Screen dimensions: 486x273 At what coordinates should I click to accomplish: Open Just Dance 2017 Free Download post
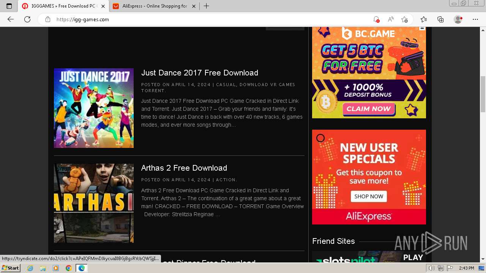[x=200, y=73]
